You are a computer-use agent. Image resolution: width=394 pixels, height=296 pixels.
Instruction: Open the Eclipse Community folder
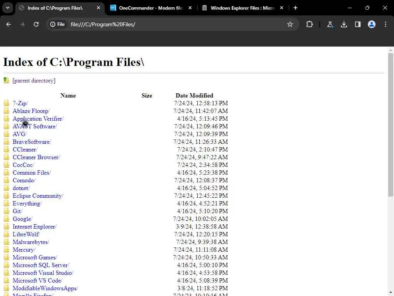tap(38, 196)
